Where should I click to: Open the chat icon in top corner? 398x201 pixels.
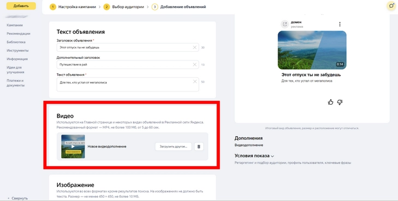click(x=391, y=6)
